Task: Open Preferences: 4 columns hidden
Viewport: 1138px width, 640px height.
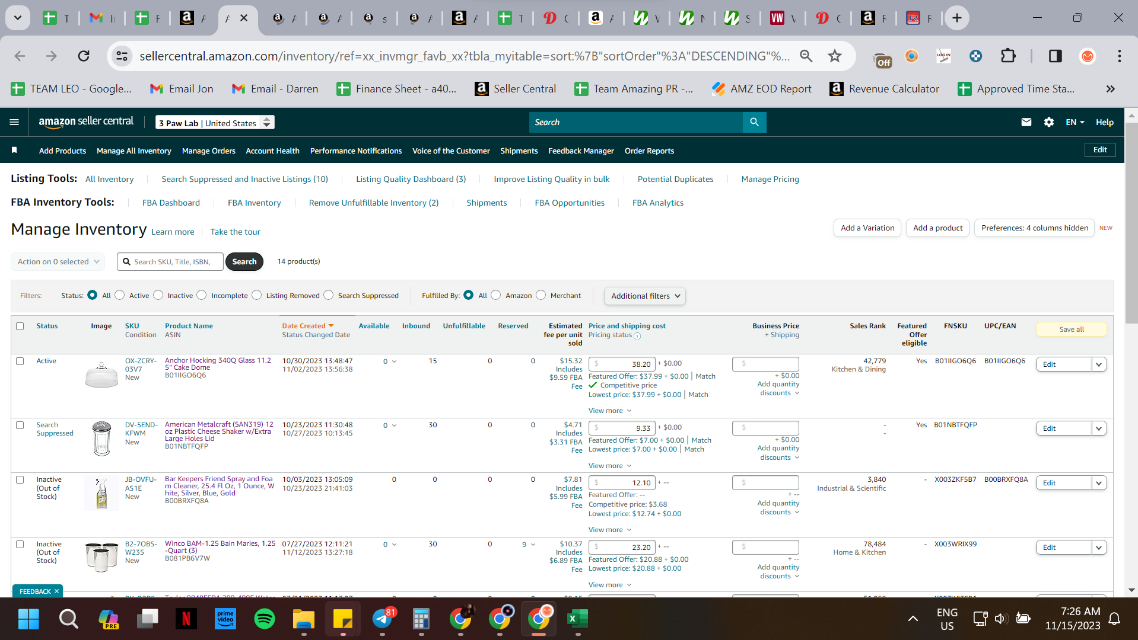Action: (1034, 228)
